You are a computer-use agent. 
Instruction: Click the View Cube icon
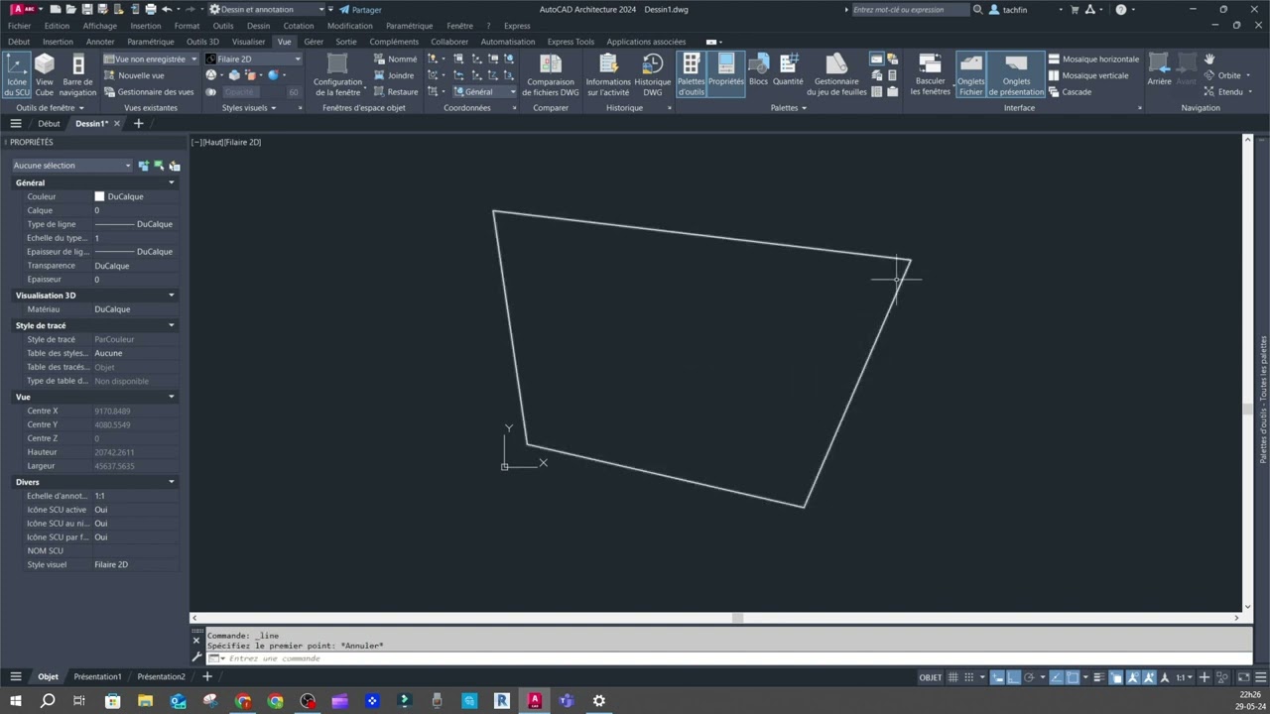[45, 75]
